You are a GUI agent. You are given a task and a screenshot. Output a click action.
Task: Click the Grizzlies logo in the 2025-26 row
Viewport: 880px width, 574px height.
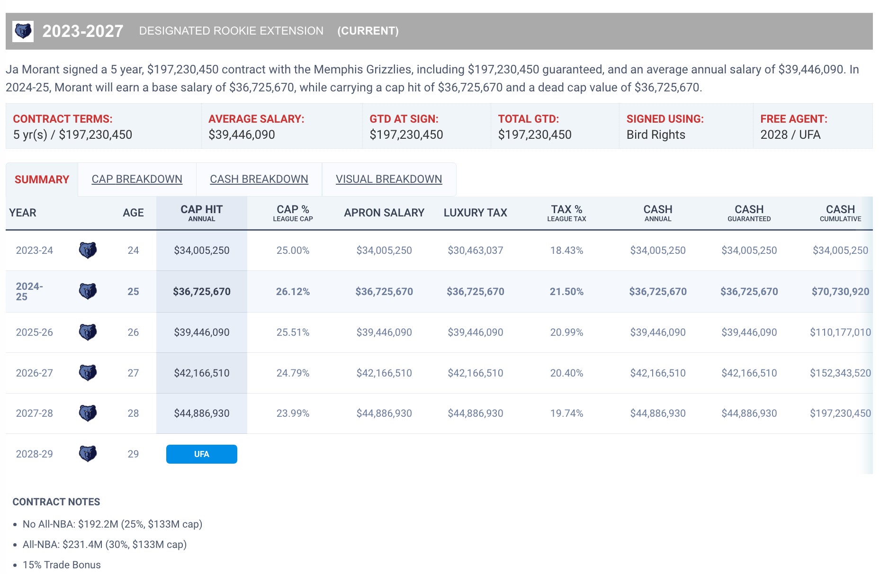click(x=88, y=332)
